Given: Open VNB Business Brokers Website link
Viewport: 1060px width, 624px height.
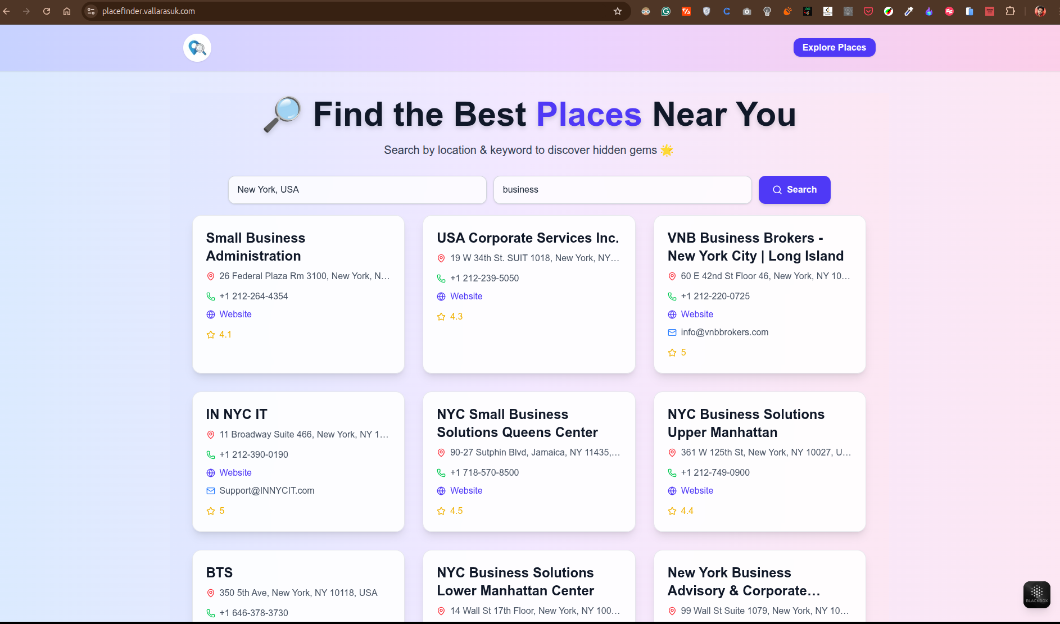Looking at the screenshot, I should (x=697, y=315).
